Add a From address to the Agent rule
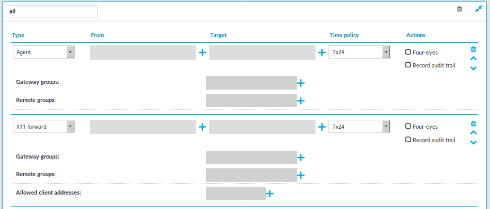Screen dimensions: 490x209 [202, 53]
